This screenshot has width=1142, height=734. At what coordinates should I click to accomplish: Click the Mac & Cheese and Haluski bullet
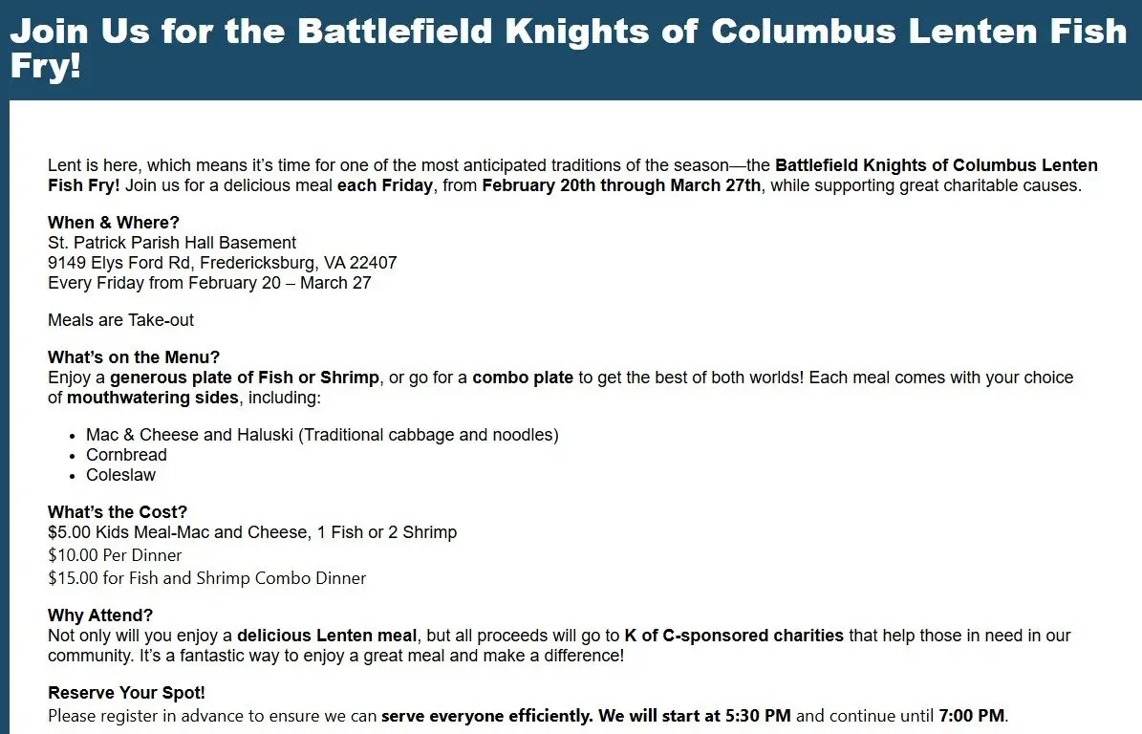point(322,435)
